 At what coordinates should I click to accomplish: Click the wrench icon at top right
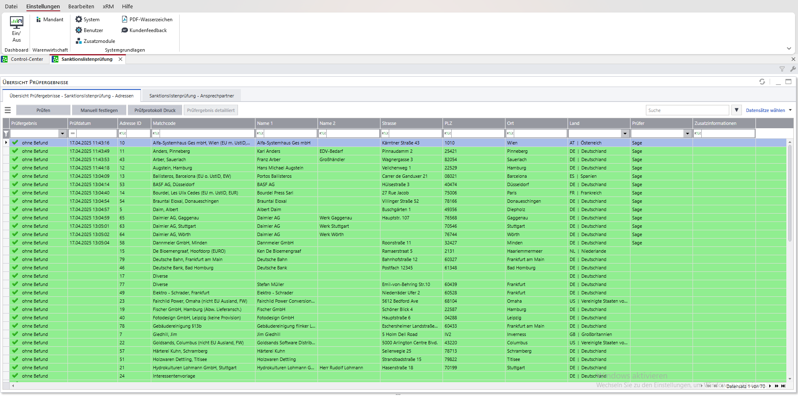tap(793, 69)
